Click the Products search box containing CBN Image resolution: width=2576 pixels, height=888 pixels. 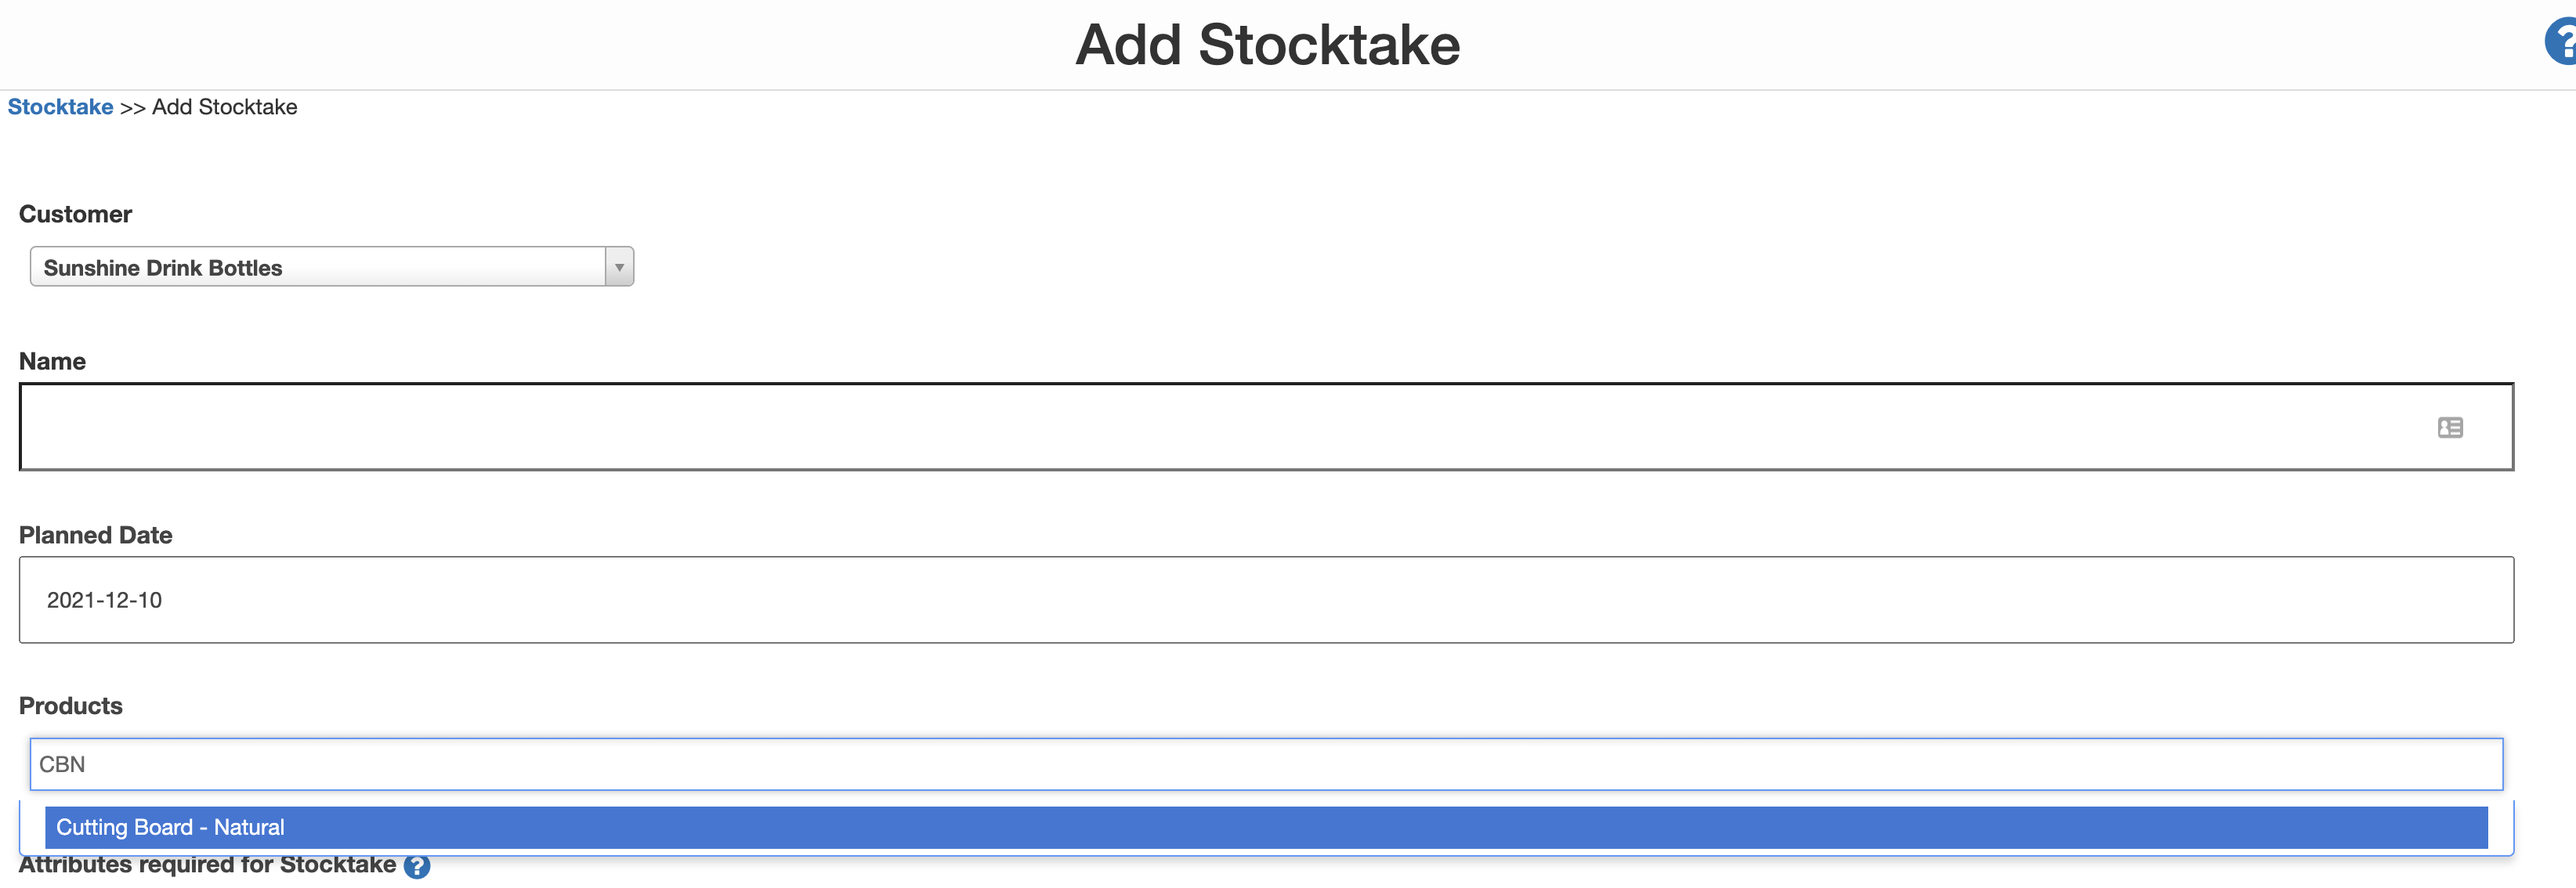point(1265,764)
